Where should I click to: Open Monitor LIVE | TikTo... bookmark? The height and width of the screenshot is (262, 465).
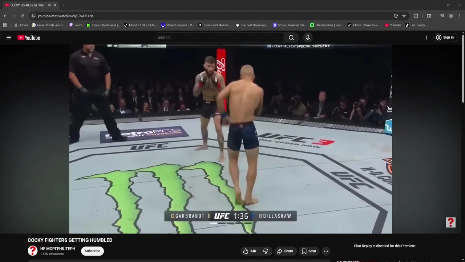pos(140,25)
